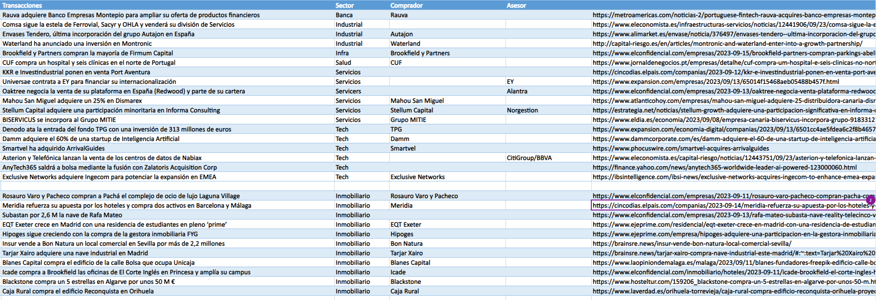Select the EY asesor cell

[x=548, y=81]
